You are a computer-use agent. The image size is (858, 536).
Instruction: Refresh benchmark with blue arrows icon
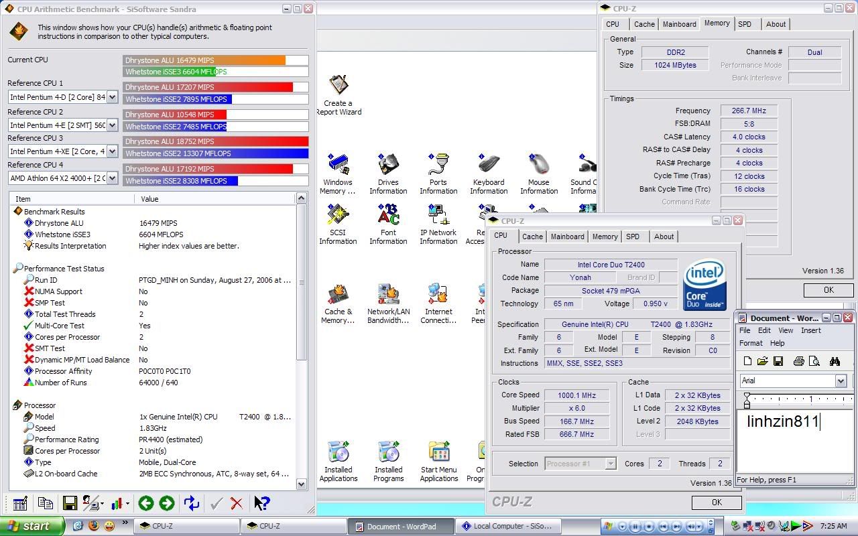(x=192, y=503)
